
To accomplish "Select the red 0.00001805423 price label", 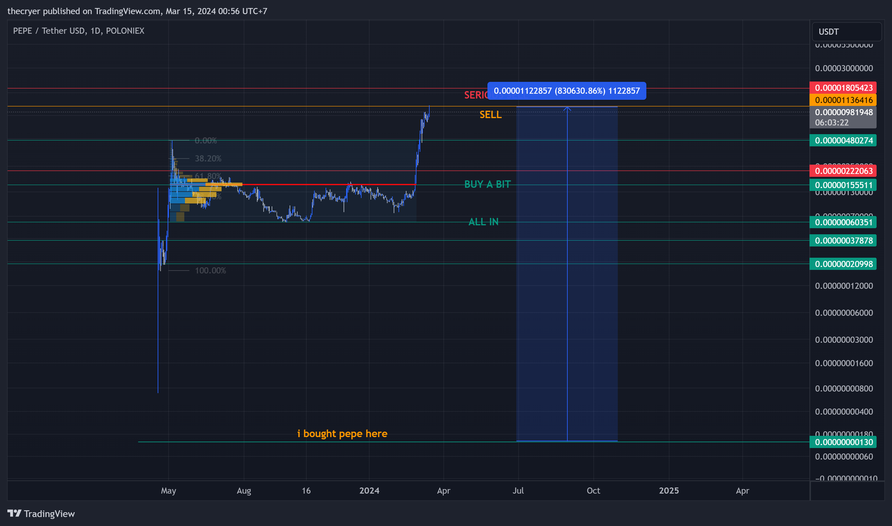I will point(843,88).
